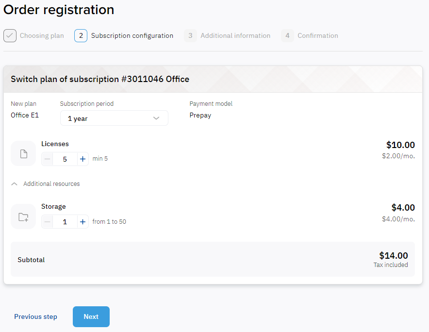Screen dimensions: 429x332
Task: Click the checkmark icon on Choosing plan step
Action: click(x=10, y=35)
